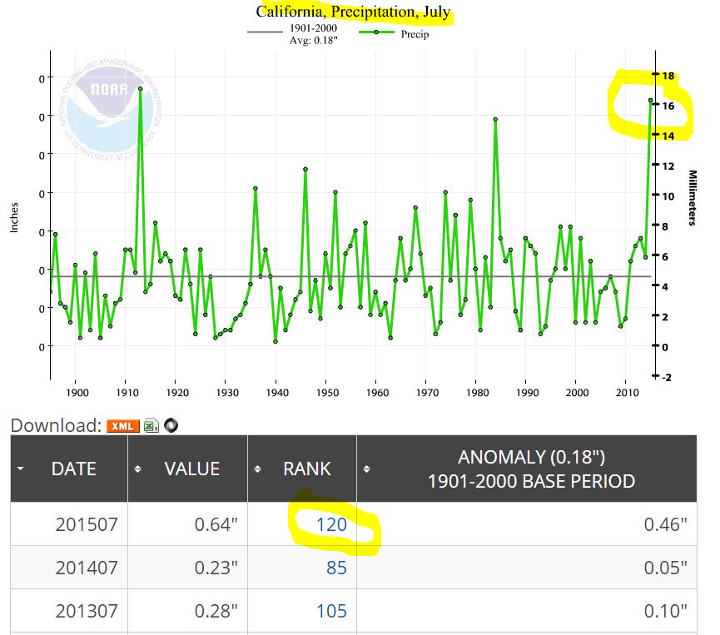The width and height of the screenshot is (720, 635).
Task: Click the JSON download icon
Action: tap(171, 426)
